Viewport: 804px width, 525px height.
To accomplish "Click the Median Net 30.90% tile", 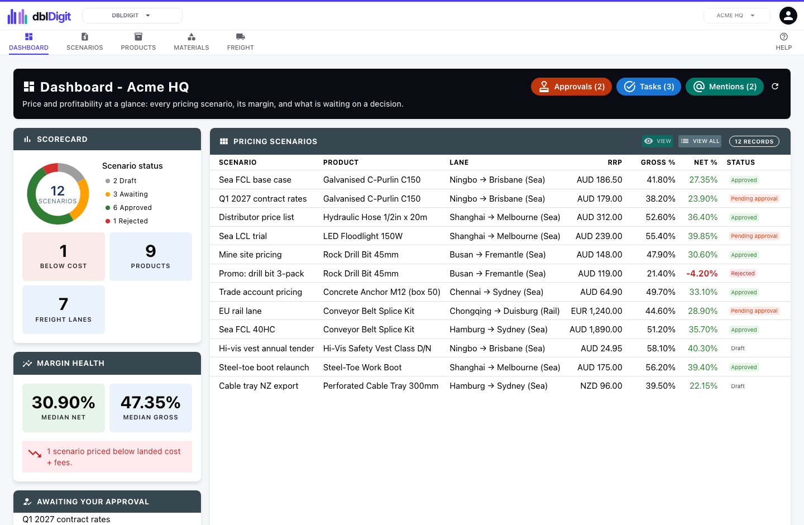I will click(64, 408).
